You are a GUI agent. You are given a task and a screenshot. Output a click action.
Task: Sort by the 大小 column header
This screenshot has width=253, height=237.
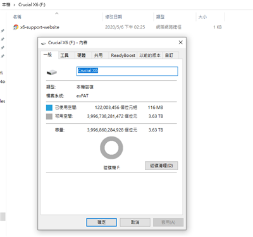202,17
